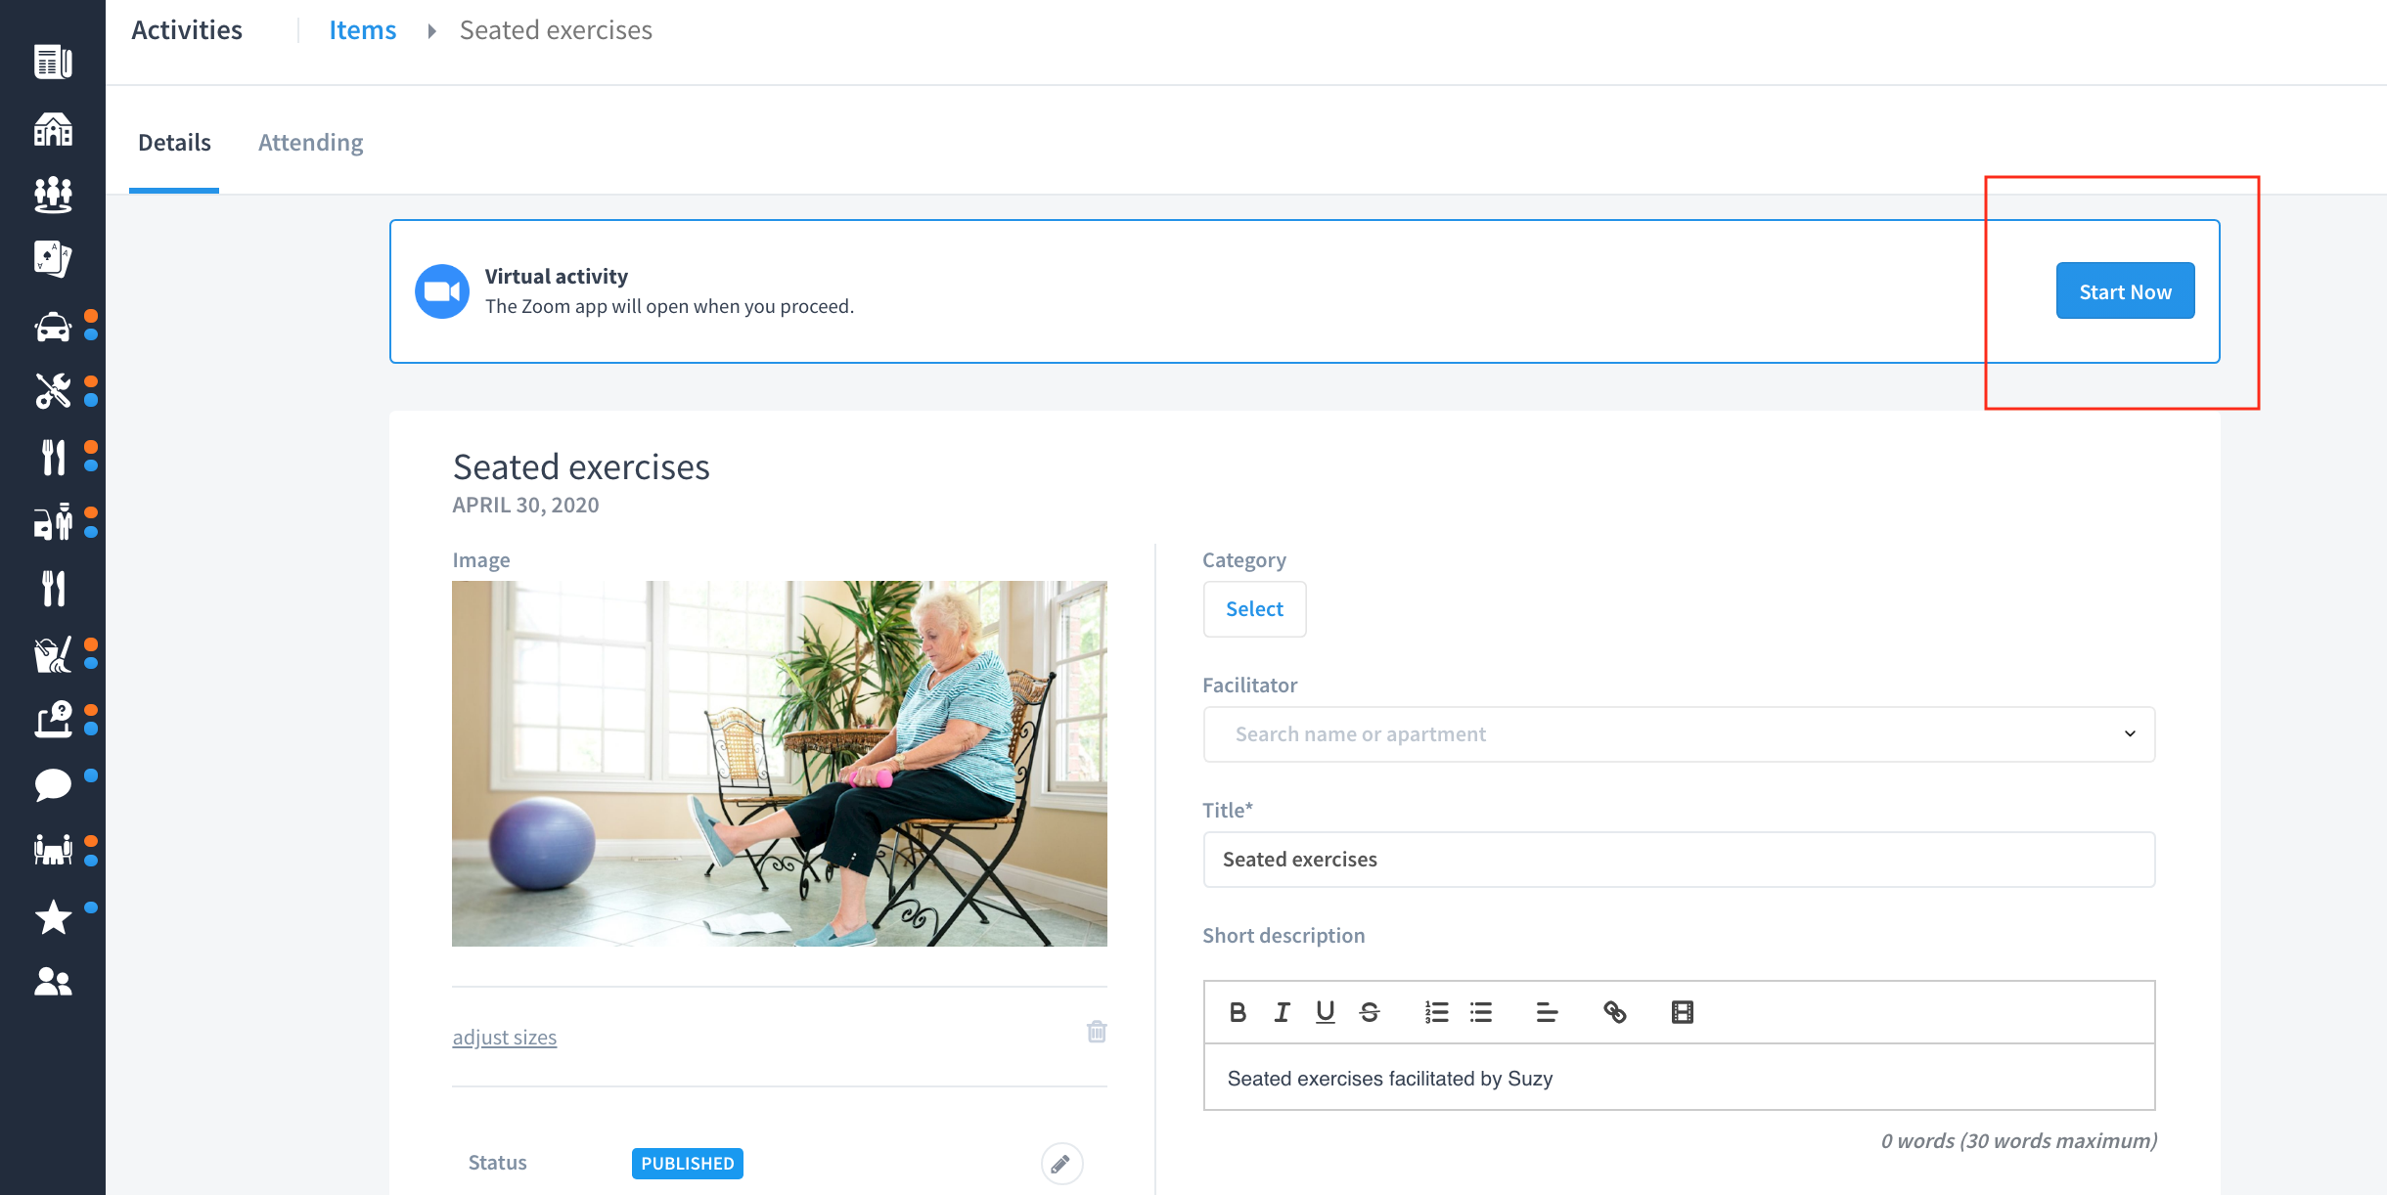Screen dimensions: 2387x1195
Task: Open the table with diners icon
Action: (x=53, y=849)
